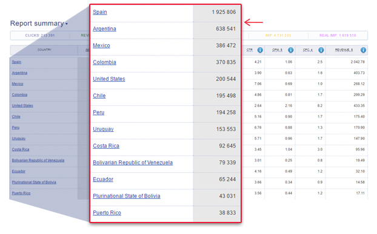This screenshot has height=234, width=377.
Task: Open Bolivarian Republic of Venezuela in small column
Action: [x=38, y=160]
